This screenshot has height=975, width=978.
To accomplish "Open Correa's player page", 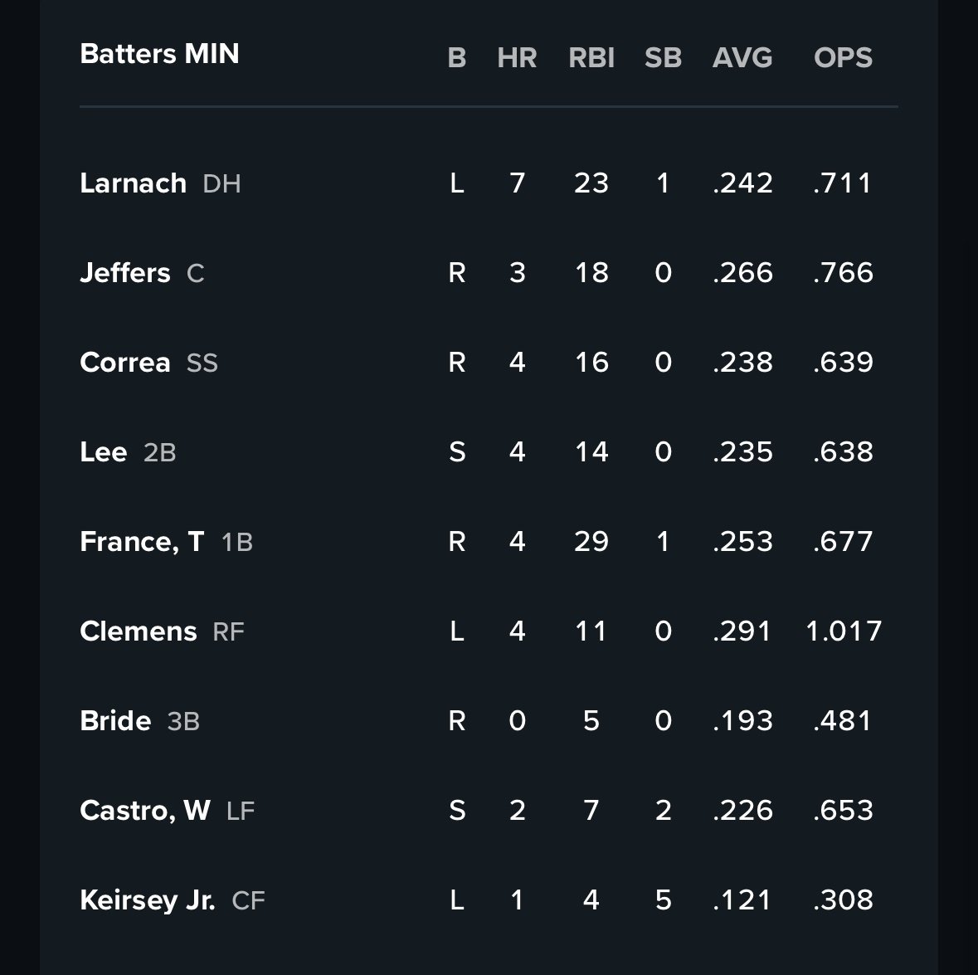I will coord(125,362).
